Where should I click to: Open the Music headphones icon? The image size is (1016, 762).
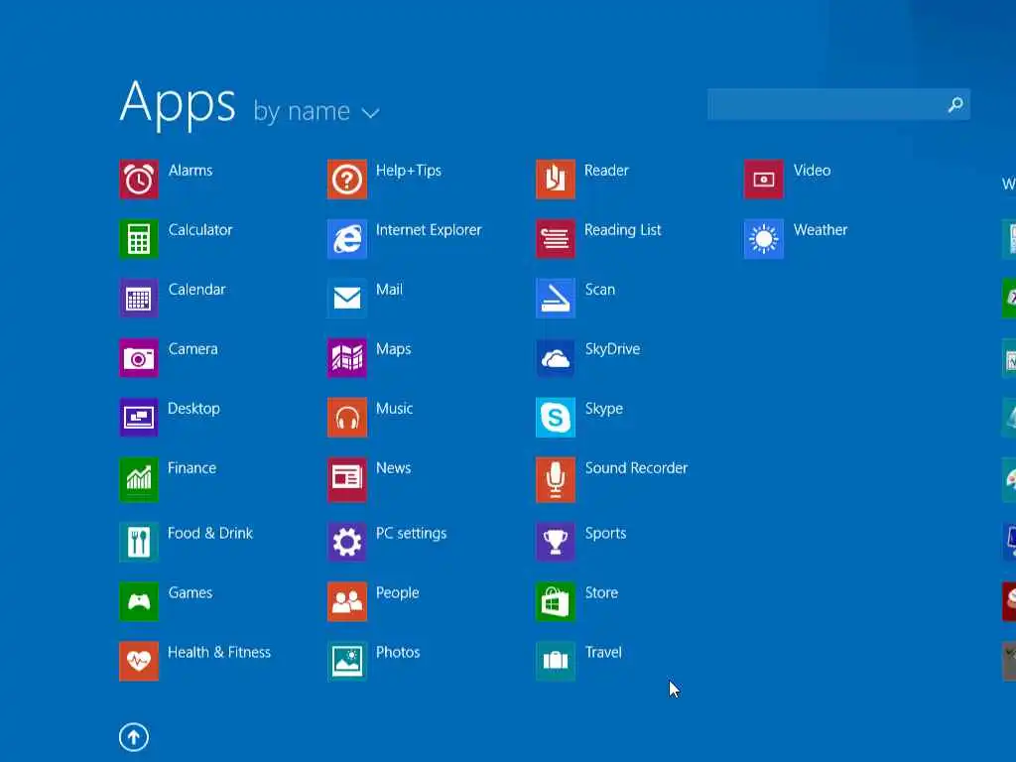(x=347, y=418)
